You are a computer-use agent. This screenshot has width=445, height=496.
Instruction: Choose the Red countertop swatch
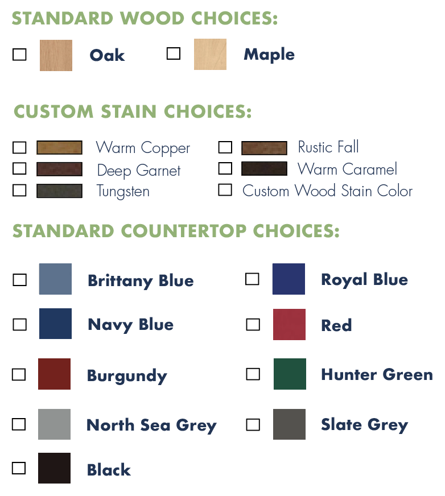pos(289,325)
